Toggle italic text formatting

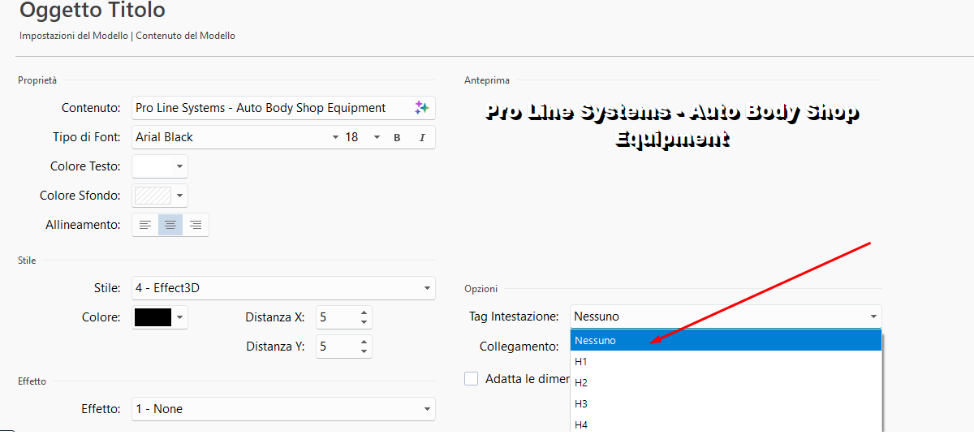point(422,138)
